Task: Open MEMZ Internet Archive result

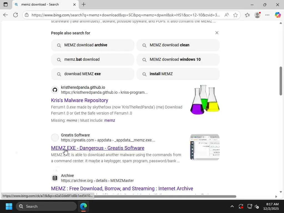Action: click(122, 189)
